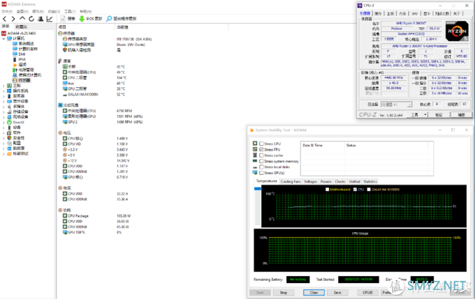Viewport: 475px width, 299px height.
Task: Click the Clear button
Action: [x=314, y=292]
